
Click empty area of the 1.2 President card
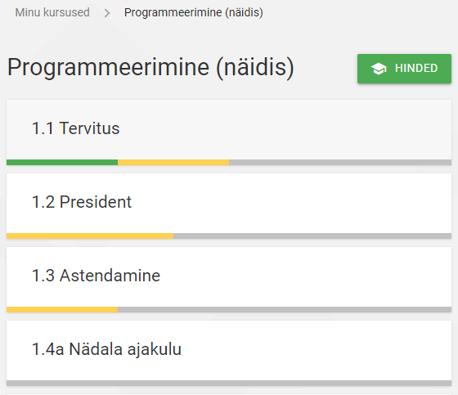[292, 204]
